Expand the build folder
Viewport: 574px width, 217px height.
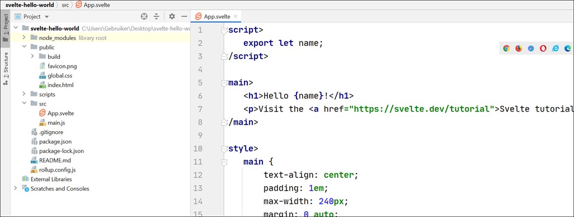click(32, 57)
